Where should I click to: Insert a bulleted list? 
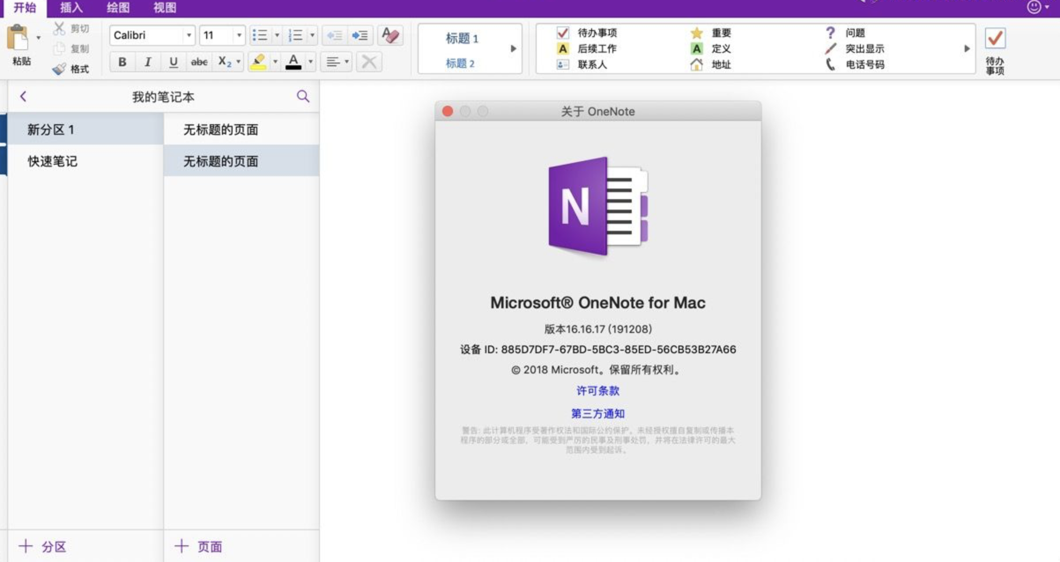tap(260, 35)
